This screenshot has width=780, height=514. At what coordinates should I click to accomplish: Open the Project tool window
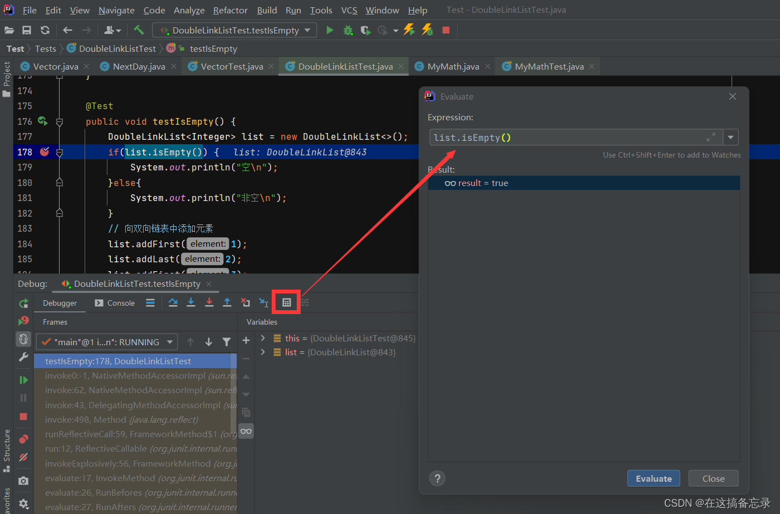[7, 79]
